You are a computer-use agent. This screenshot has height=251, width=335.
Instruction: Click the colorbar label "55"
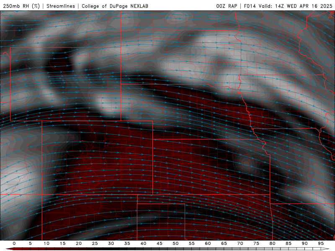(192, 243)
